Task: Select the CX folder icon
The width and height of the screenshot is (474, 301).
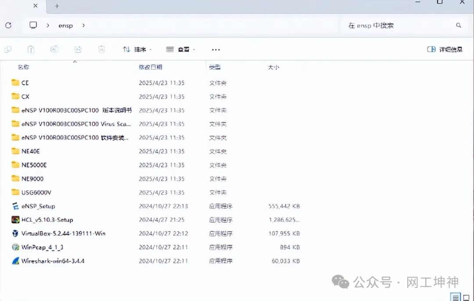Action: (15, 96)
